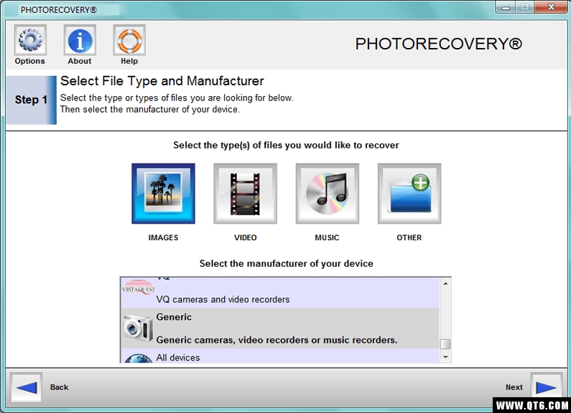The image size is (571, 413).
Task: Click the OTHER caption
Action: (x=409, y=237)
